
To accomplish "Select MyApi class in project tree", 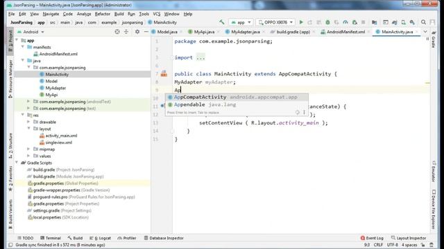I will click(x=51, y=95).
